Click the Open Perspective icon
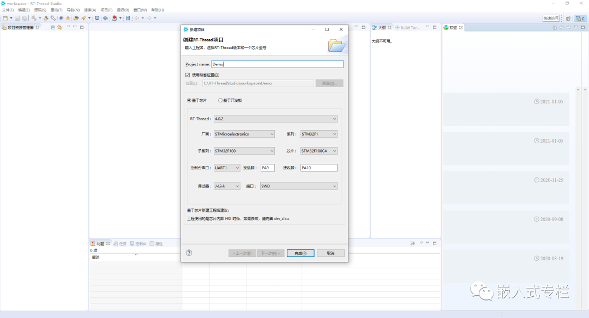Viewport: 589px width, 318px height. pos(568,19)
